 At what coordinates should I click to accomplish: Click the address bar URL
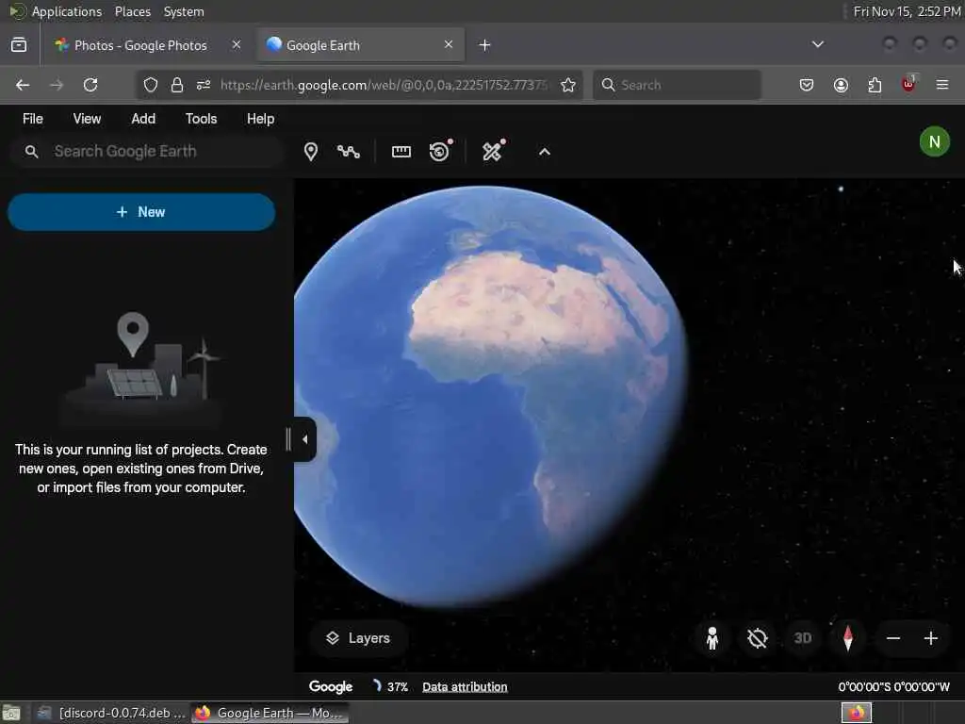point(384,85)
